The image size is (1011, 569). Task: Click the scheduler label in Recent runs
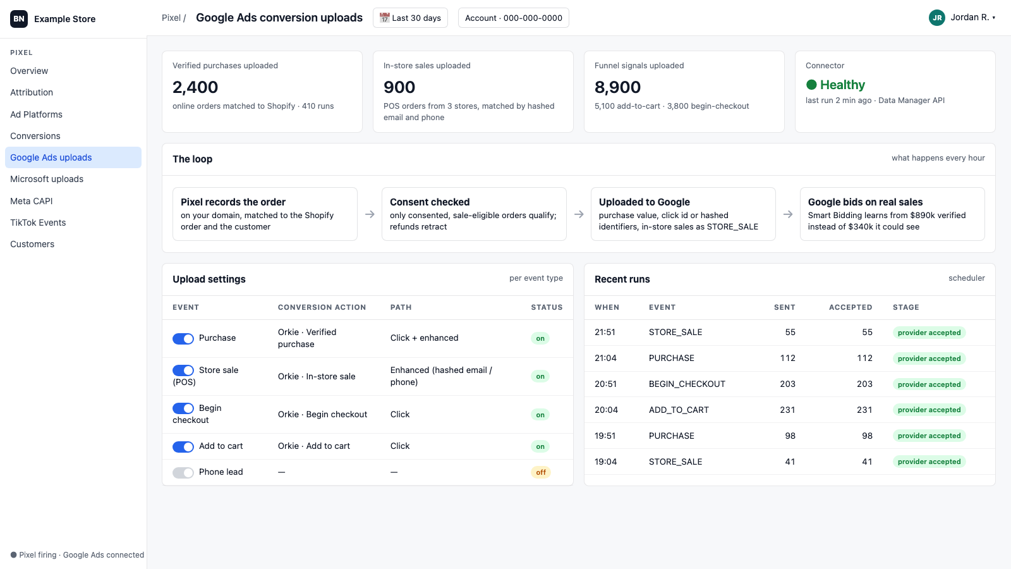pyautogui.click(x=966, y=278)
